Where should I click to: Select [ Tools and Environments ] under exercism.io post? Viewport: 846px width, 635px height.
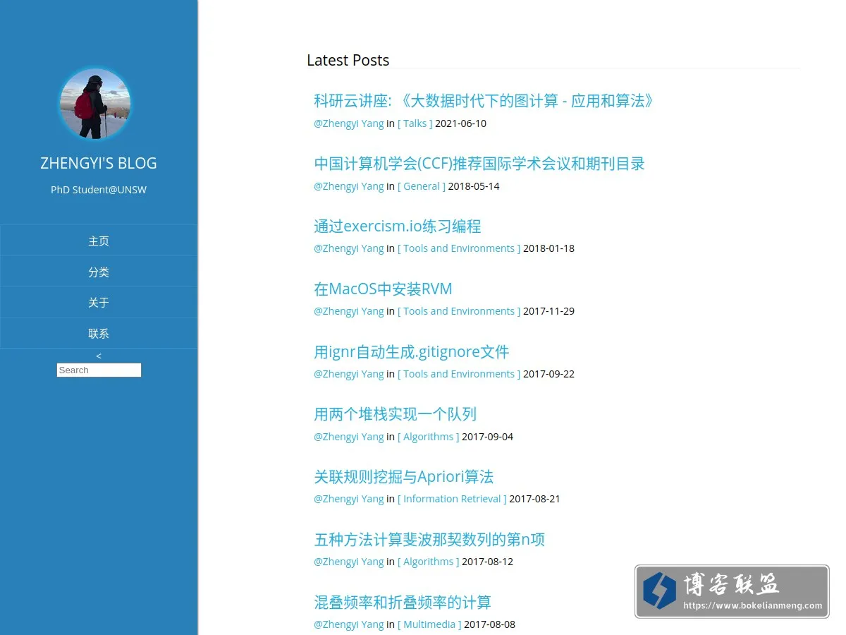click(459, 248)
